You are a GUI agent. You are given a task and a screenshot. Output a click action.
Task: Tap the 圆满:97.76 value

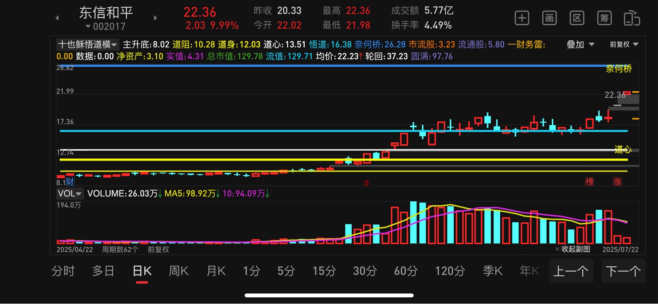click(432, 57)
